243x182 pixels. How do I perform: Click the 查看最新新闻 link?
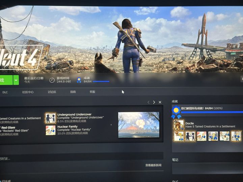point(153,165)
